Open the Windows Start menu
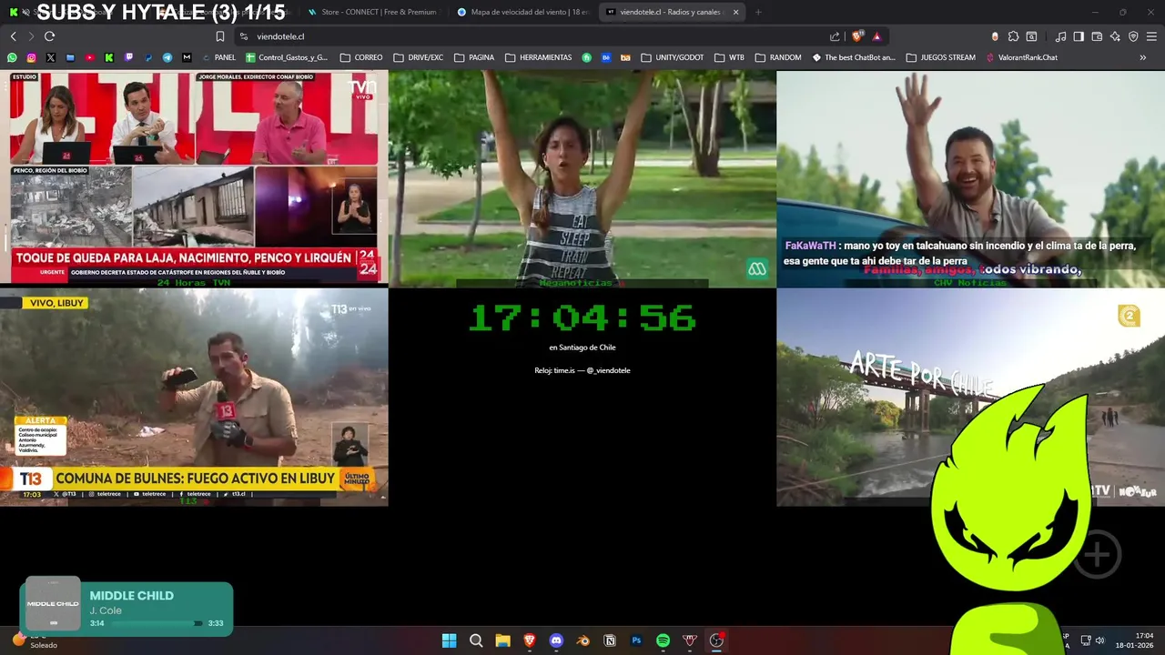This screenshot has width=1165, height=655. point(449,640)
